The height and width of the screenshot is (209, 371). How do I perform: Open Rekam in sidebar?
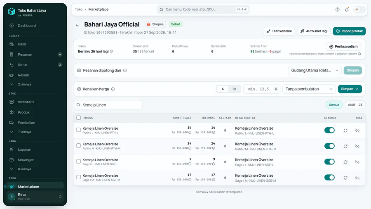(x=35, y=75)
